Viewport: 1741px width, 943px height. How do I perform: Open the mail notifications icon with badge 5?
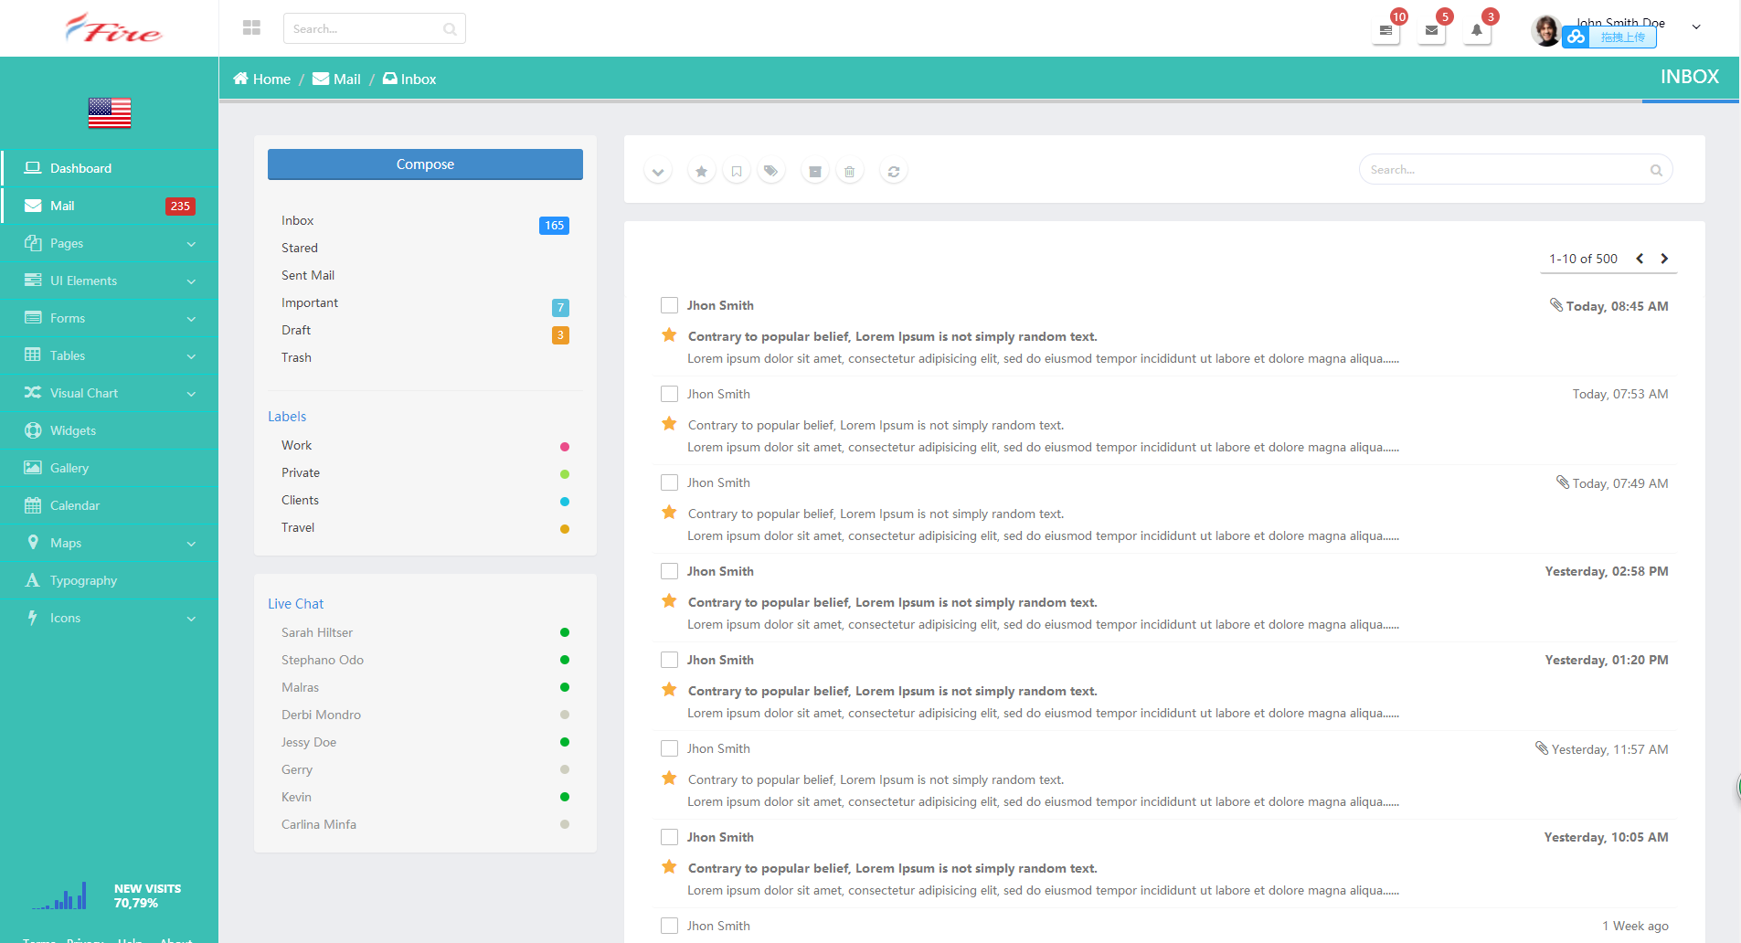[x=1431, y=30]
